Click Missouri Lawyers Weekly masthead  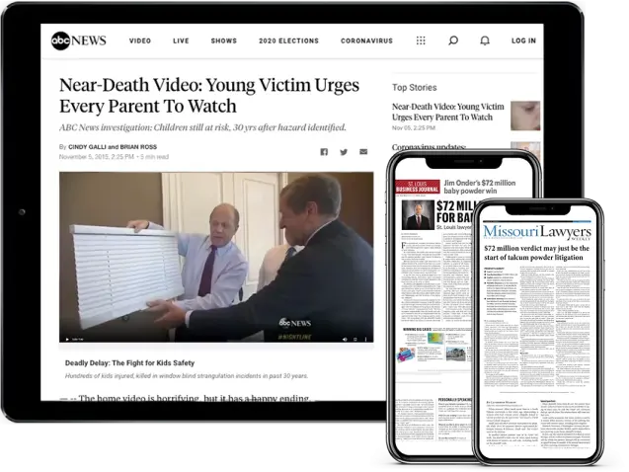537,232
